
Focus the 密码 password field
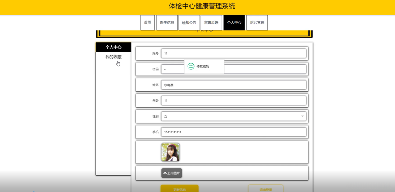(x=234, y=69)
